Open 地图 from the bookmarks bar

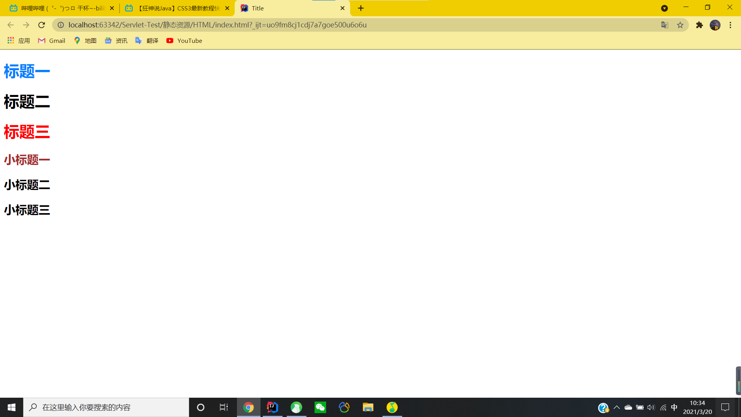[x=85, y=41]
